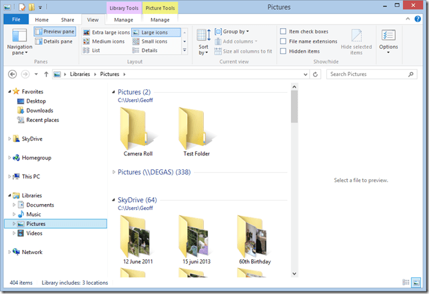The width and height of the screenshot is (429, 294).
Task: Collapse the Pictures (2) group
Action: click(113, 92)
